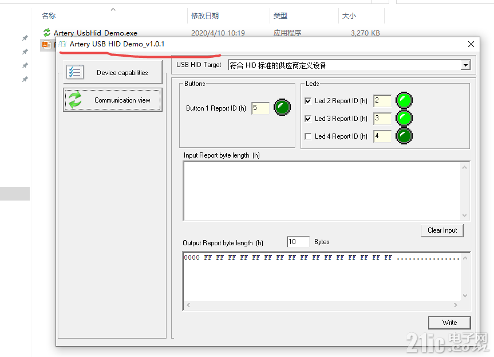Click the Input Report scroll down arrow

point(464,215)
